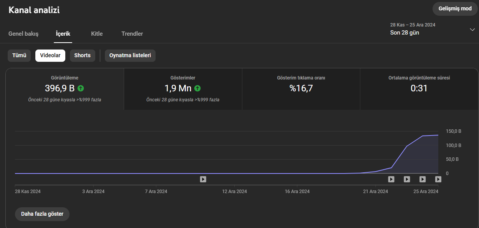
Task: Choose the Shorts filter chip
Action: [x=83, y=56]
